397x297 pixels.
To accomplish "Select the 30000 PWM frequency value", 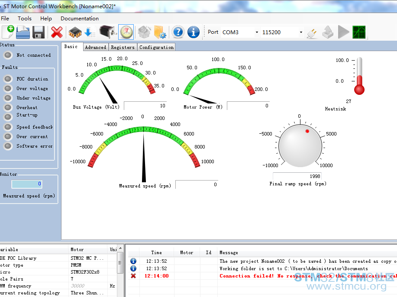I will tap(77, 286).
